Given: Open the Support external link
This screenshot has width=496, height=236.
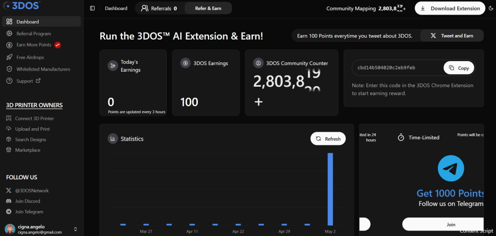Looking at the screenshot, I should pyautogui.click(x=29, y=81).
